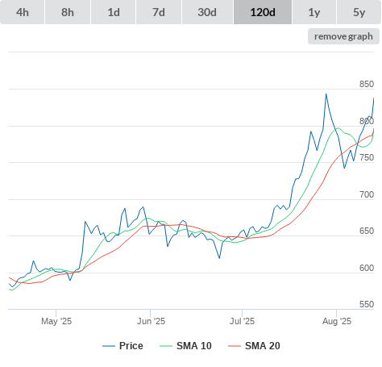Click the Jul '25 axis label
Screen dimensions: 382x367
point(242,321)
